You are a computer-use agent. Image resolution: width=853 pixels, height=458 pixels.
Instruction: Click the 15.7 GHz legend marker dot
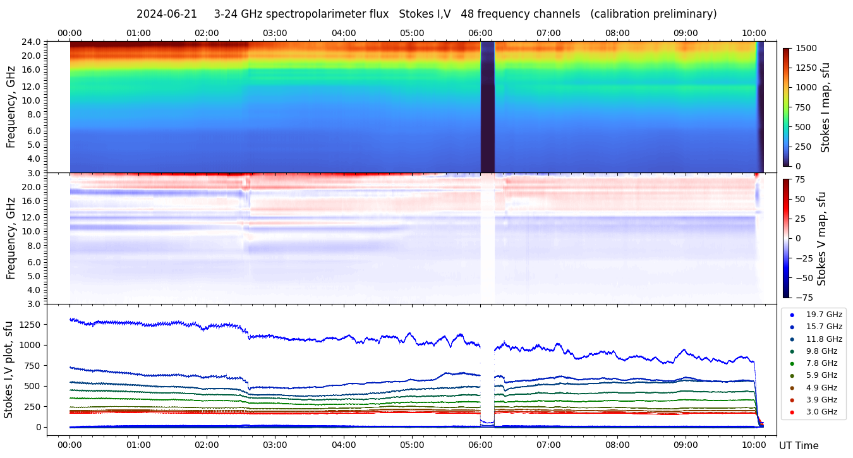click(792, 327)
